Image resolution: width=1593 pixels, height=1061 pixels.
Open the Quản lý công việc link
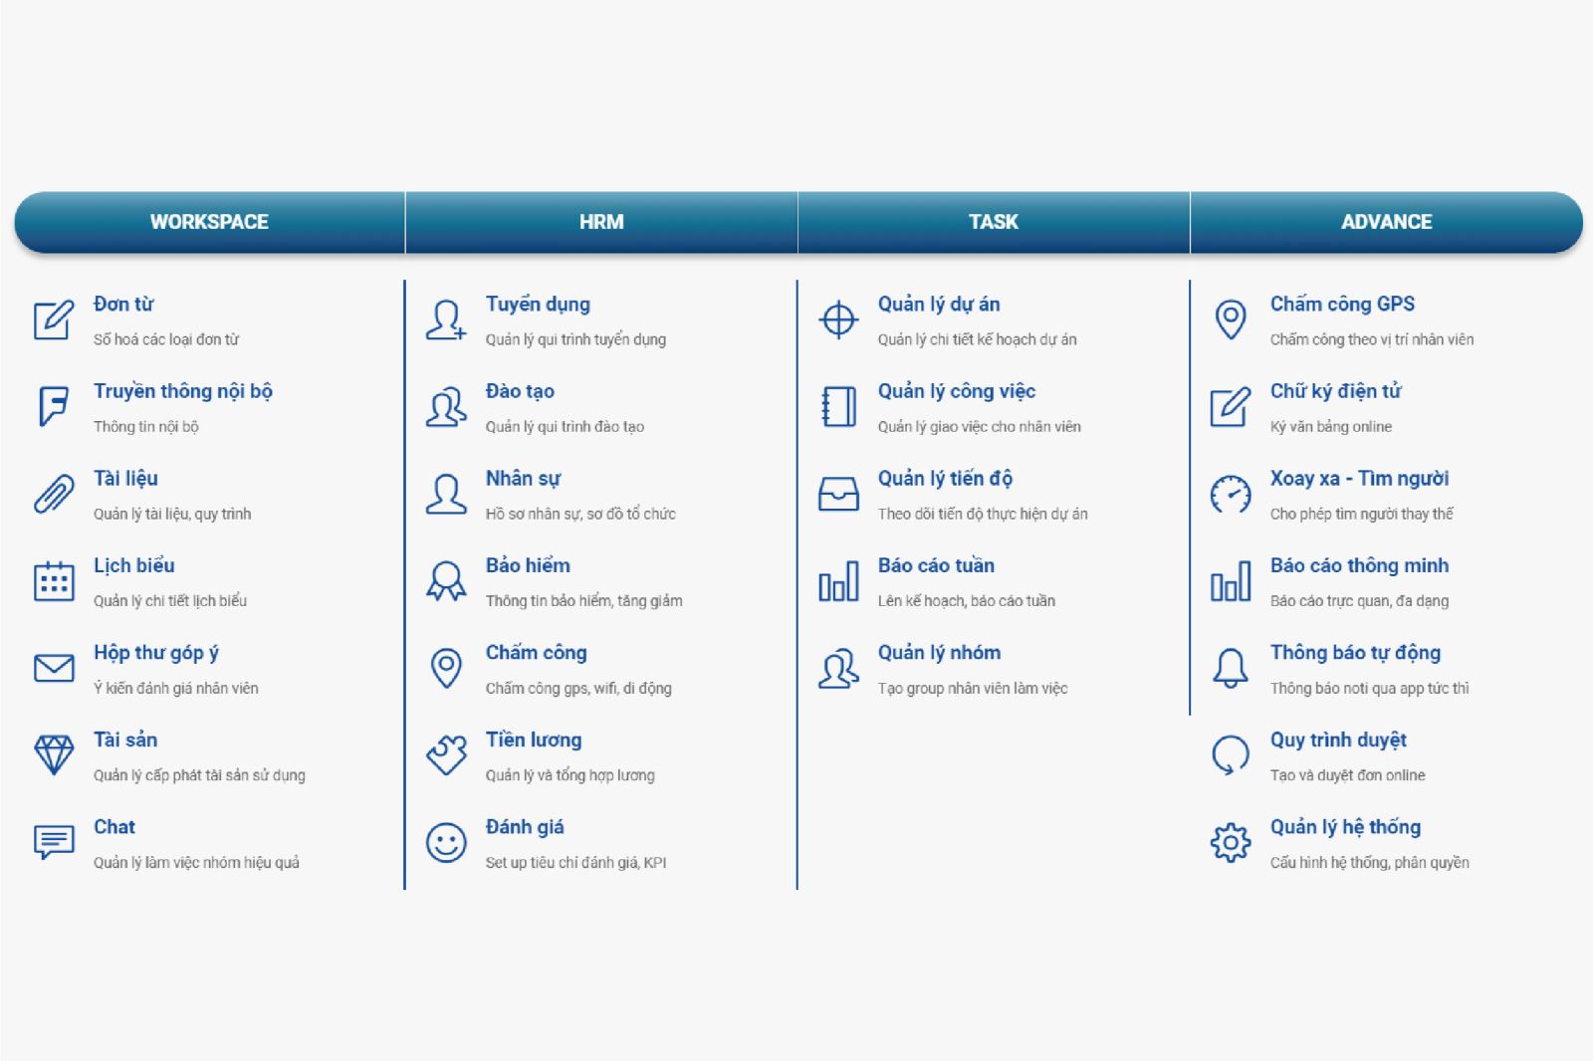pyautogui.click(x=957, y=391)
